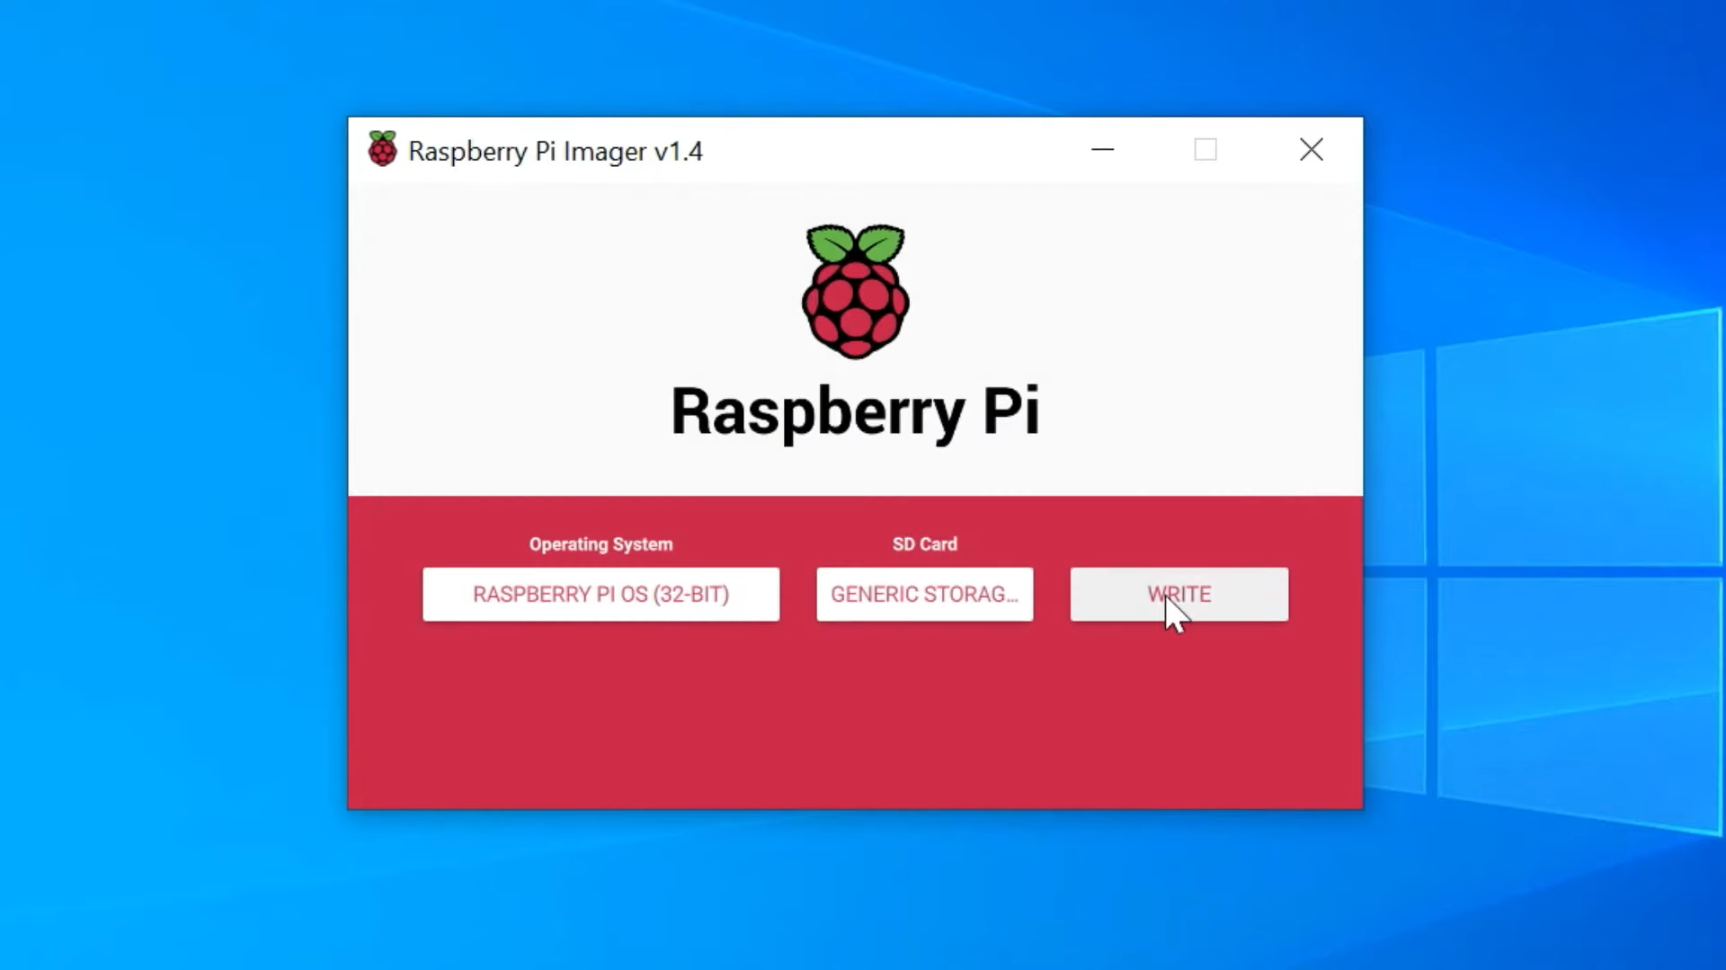
Task: Click the Raspberry Pi heading text
Action: (854, 411)
